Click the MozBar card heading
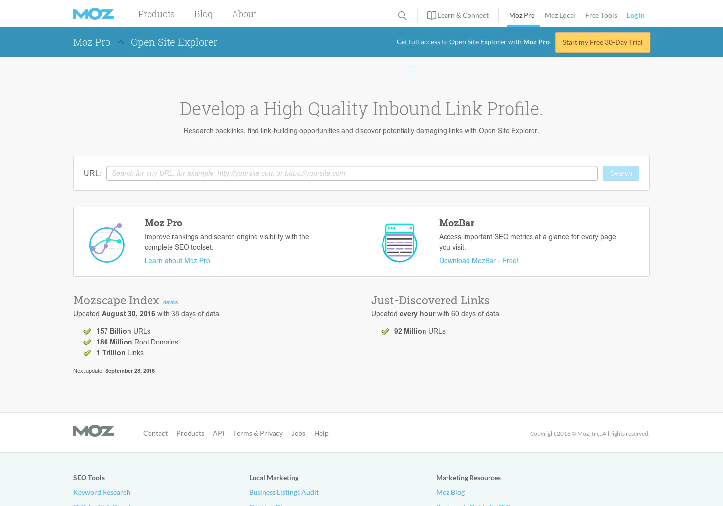723x506 pixels. coord(457,223)
